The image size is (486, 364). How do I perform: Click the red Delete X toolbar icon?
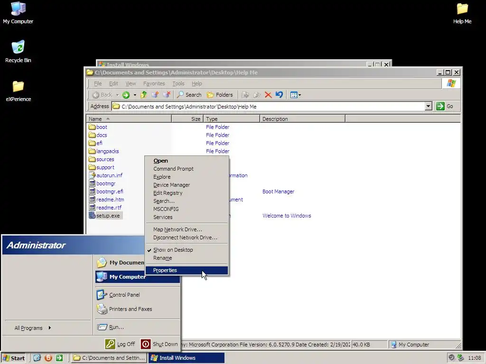(x=268, y=95)
